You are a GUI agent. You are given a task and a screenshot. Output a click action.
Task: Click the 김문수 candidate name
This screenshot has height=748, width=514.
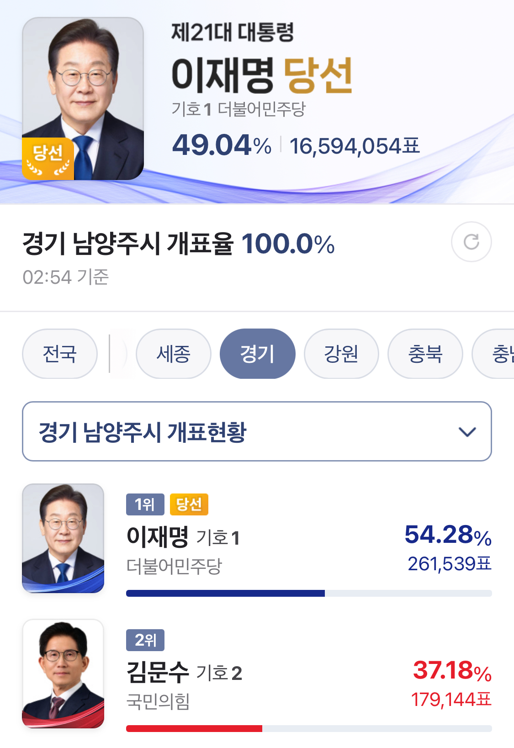point(158,672)
